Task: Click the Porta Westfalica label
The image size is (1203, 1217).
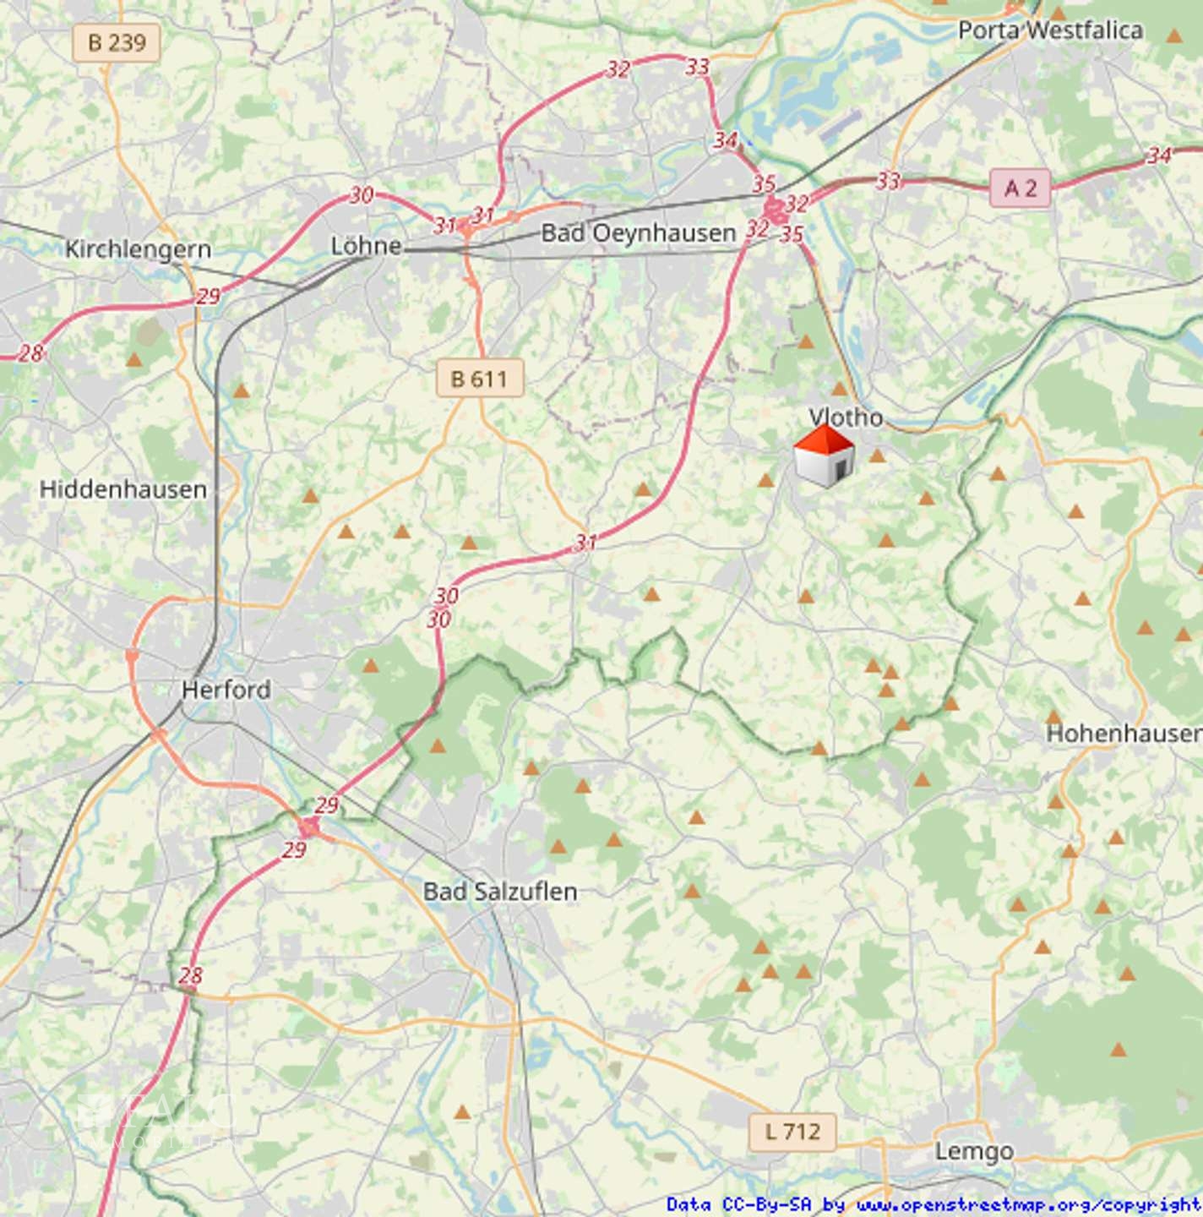Action: (x=1050, y=30)
